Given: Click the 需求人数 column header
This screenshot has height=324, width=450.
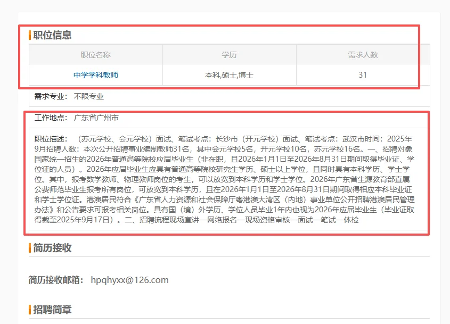Looking at the screenshot, I should click(x=363, y=54).
